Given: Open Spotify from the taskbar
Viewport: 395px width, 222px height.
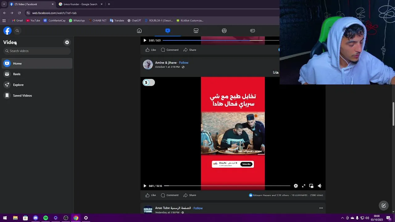Looking at the screenshot, I should [46, 218].
